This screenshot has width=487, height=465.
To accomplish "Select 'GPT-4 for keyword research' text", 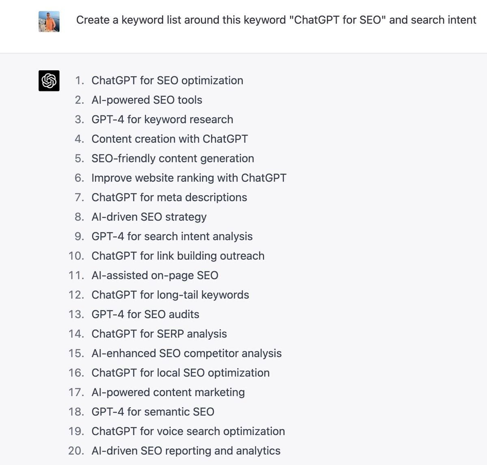I will coord(162,119).
